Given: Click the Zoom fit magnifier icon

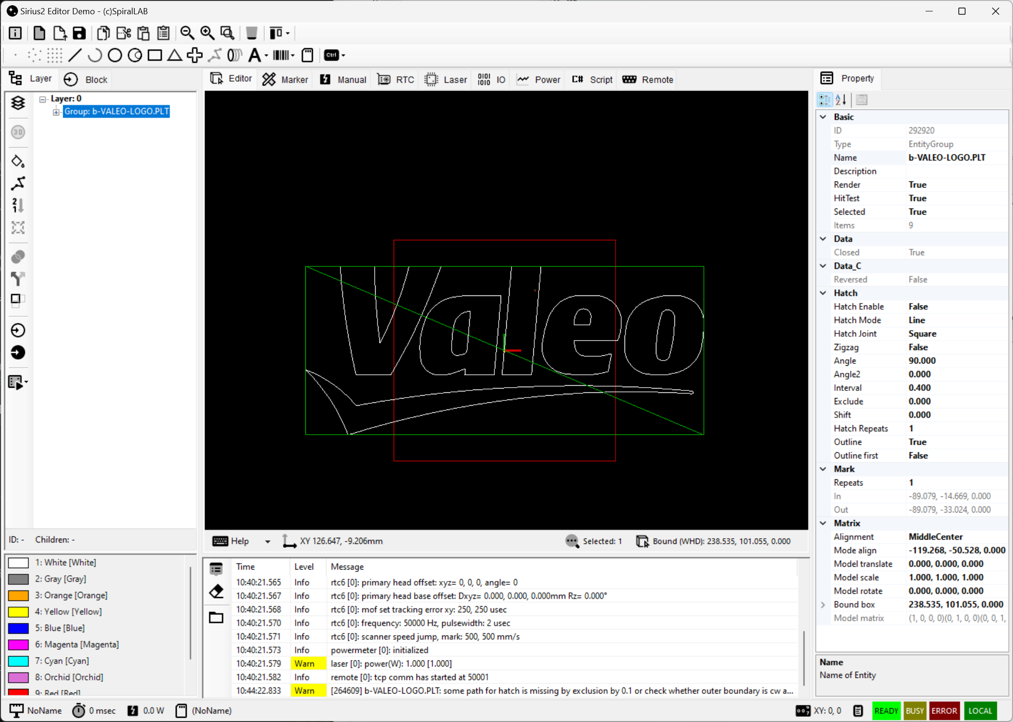Looking at the screenshot, I should click(x=227, y=33).
